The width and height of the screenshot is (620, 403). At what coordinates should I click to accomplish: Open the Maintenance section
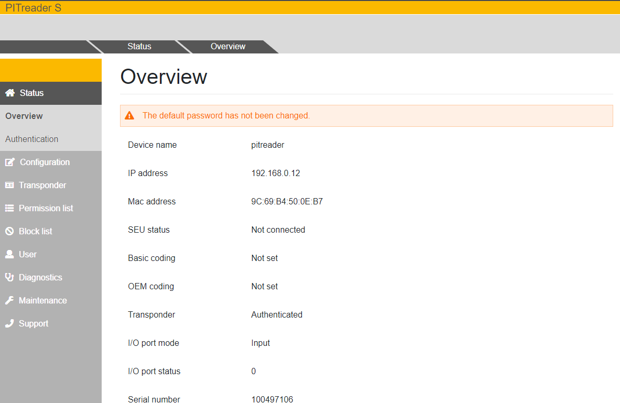pos(51,301)
